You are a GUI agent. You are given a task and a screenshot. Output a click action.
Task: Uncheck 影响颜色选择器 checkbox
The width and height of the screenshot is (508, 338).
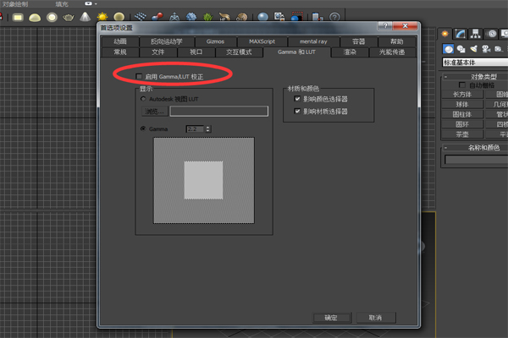pyautogui.click(x=297, y=99)
